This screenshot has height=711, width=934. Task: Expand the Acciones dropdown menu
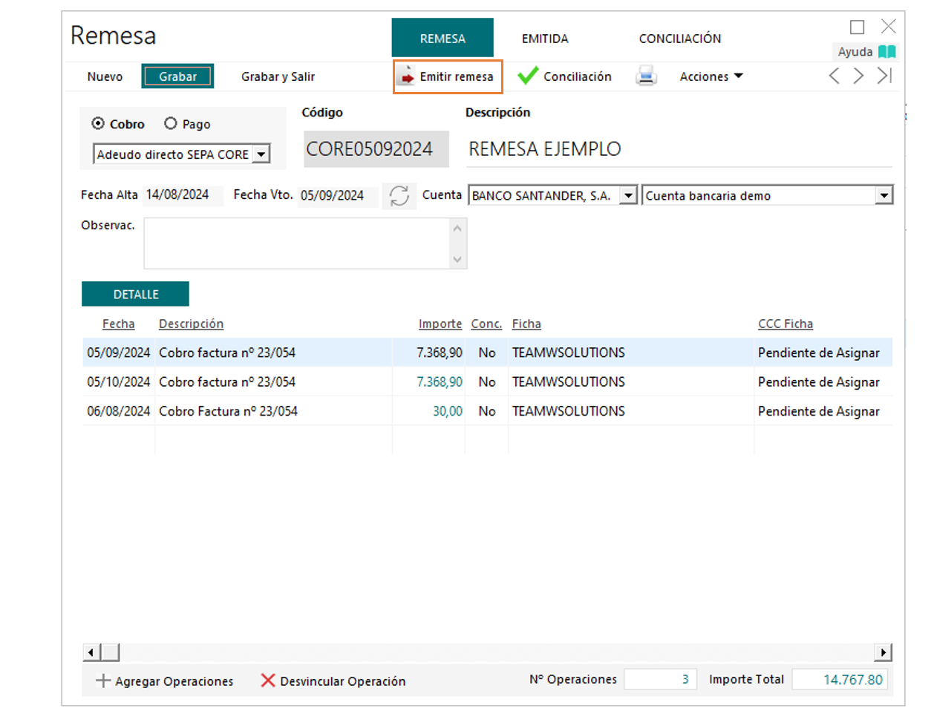[711, 76]
